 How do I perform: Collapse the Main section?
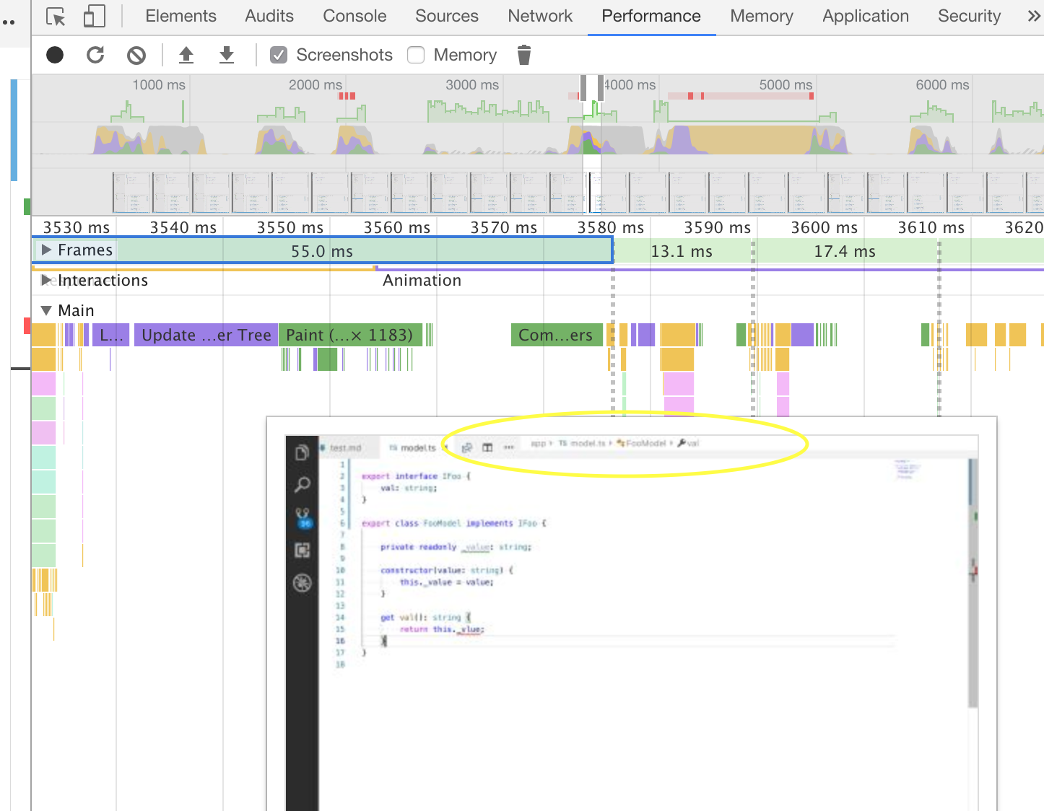coord(46,310)
